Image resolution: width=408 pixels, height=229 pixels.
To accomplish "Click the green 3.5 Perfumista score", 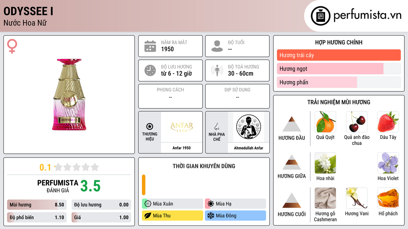I will click(x=90, y=186).
